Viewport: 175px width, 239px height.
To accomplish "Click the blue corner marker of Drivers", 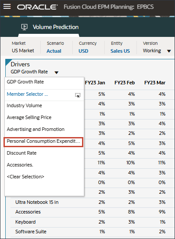I will (8, 62).
